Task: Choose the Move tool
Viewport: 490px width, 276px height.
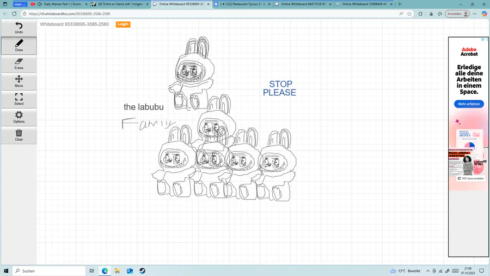Action: coord(19,81)
